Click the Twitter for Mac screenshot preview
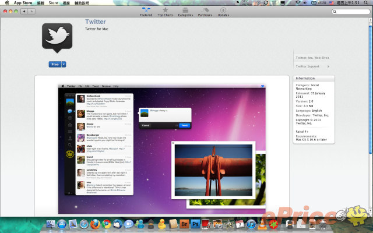 click(x=162, y=149)
